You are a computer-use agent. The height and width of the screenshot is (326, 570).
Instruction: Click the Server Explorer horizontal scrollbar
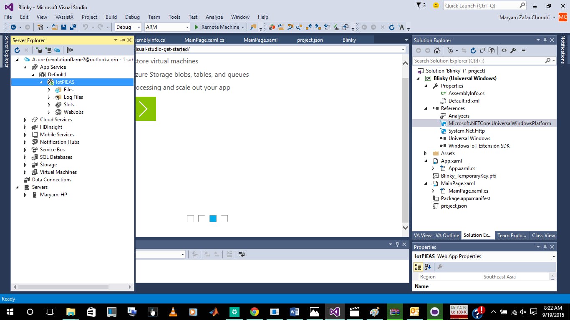[63, 287]
